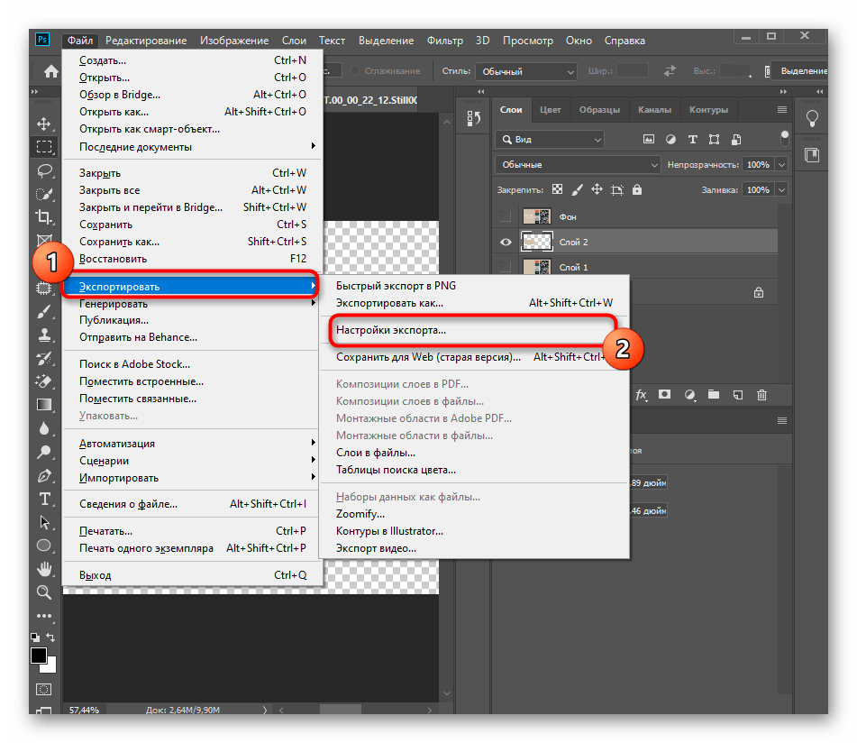Click the foreground color swatch
This screenshot has height=743, width=857.
click(x=38, y=656)
